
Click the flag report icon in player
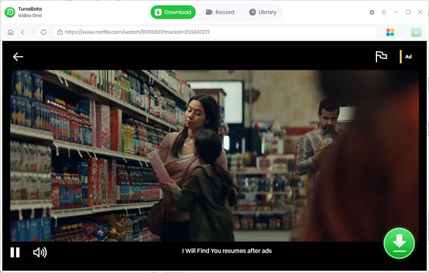click(x=381, y=57)
